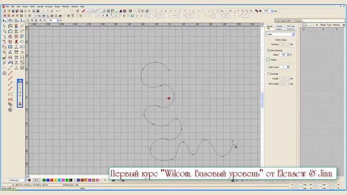Open the File menu

coord(7,6)
